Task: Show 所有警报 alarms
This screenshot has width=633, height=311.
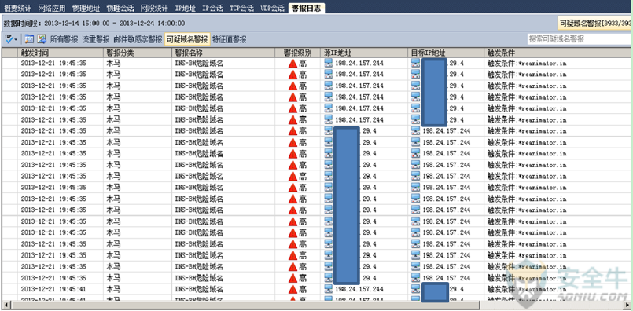Action: tap(64, 39)
